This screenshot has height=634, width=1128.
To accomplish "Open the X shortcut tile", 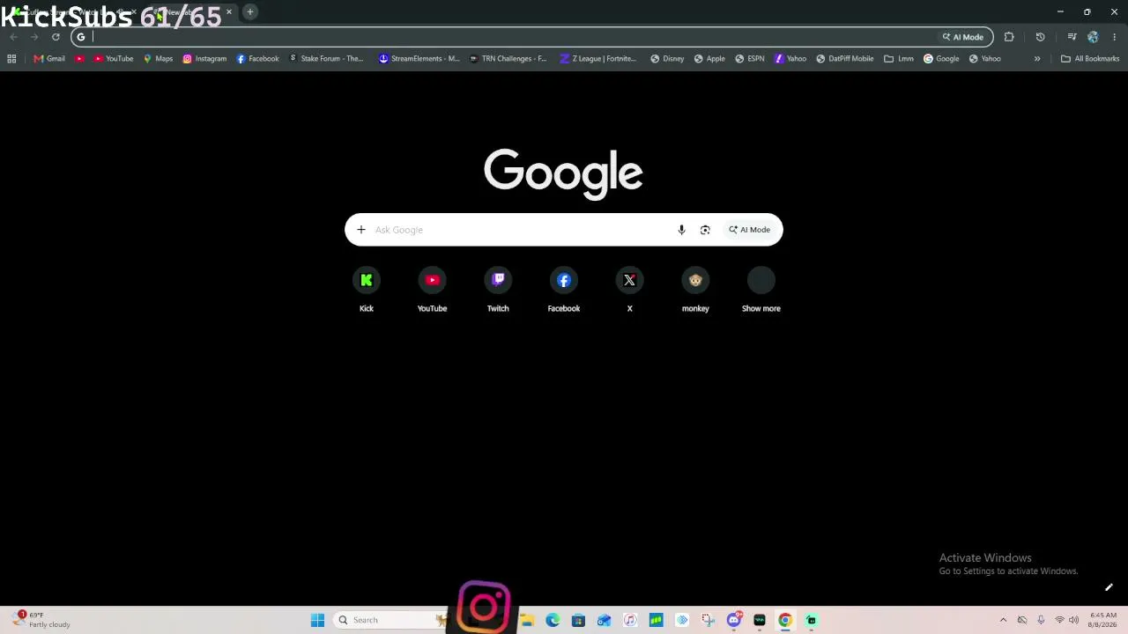I will tap(629, 291).
